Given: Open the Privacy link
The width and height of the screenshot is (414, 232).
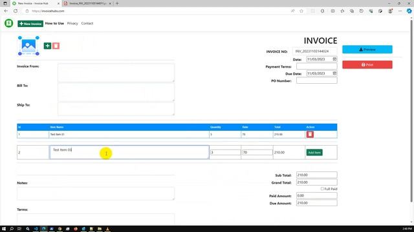Looking at the screenshot, I should 72,23.
